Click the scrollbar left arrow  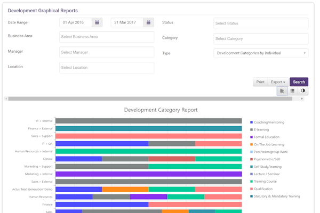[x=6, y=99]
